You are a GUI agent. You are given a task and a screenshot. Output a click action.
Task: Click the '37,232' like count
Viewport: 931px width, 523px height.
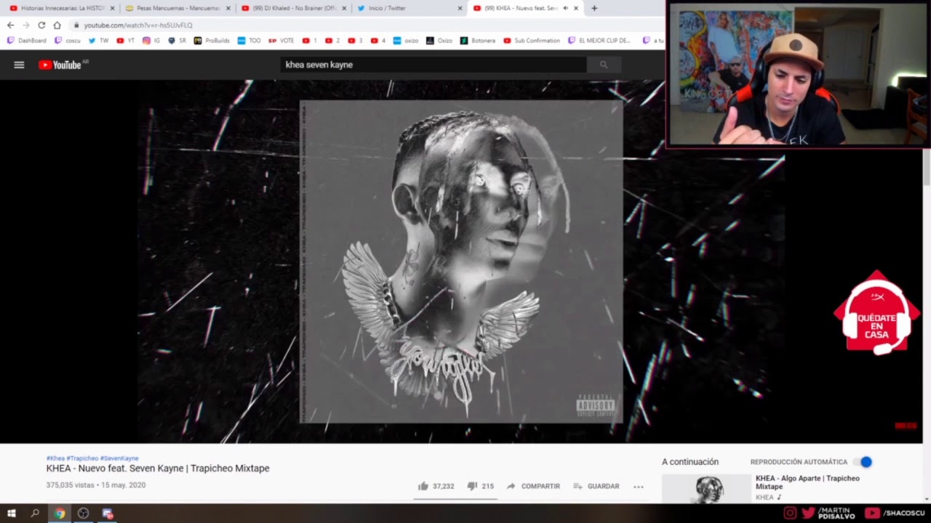[443, 486]
